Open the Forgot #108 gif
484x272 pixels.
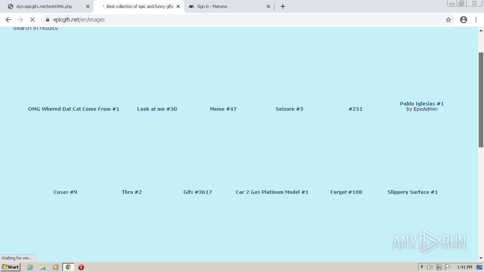click(346, 192)
